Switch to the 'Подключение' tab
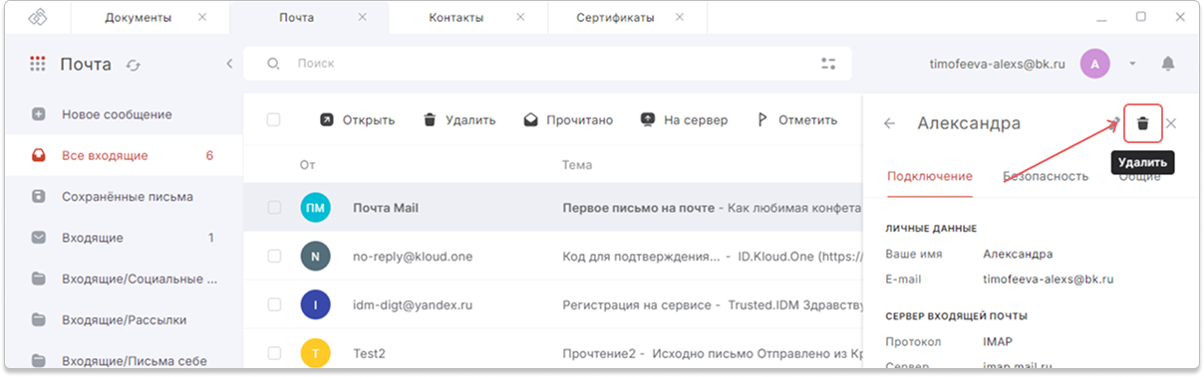1204x377 pixels. (929, 176)
